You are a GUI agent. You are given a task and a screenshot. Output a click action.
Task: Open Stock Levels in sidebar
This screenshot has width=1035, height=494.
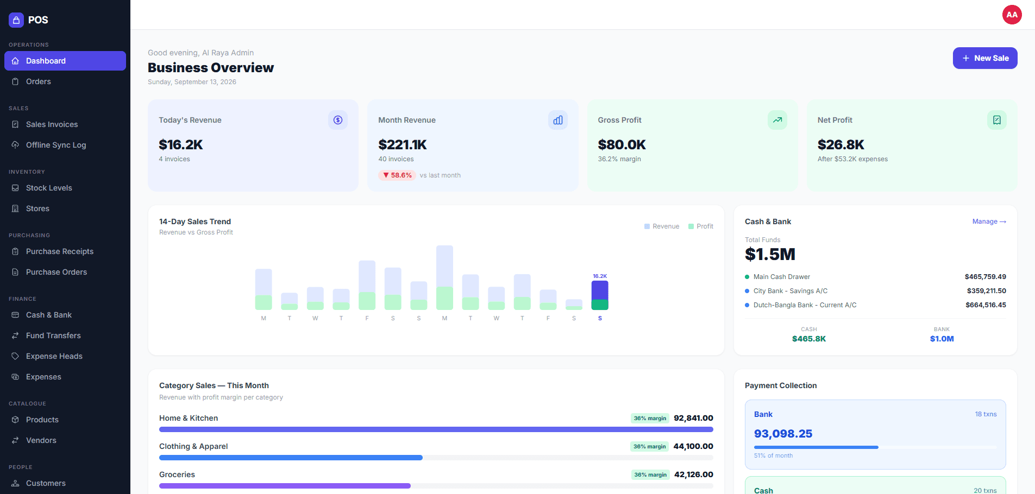pos(65,188)
